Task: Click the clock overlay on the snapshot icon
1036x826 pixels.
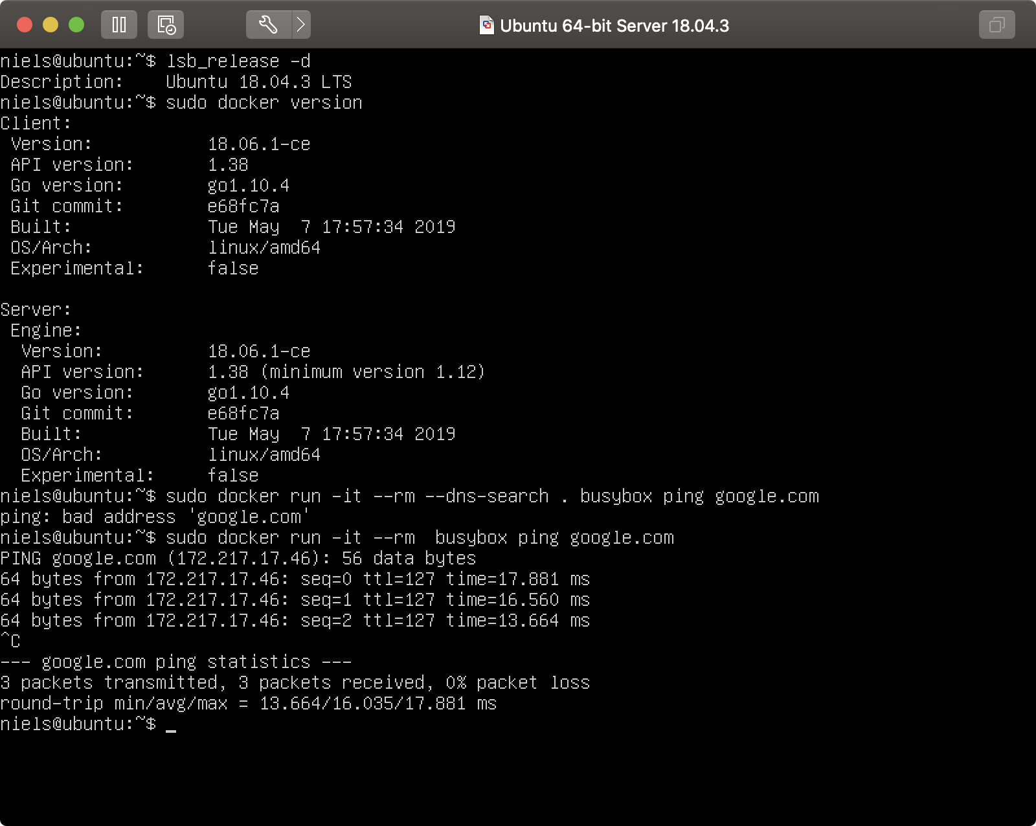Action: point(172,28)
